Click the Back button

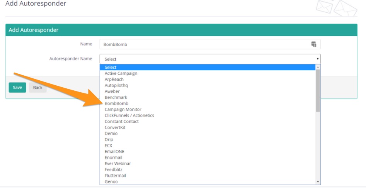pos(37,88)
